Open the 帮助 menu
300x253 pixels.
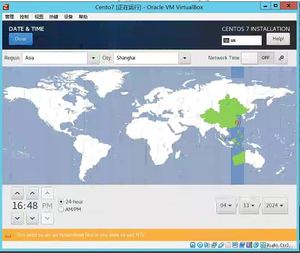pos(83,17)
